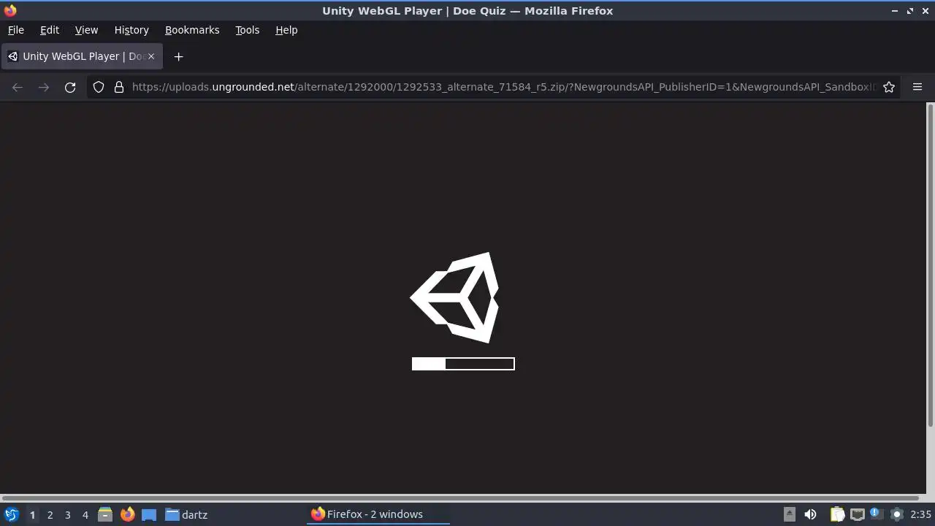Open the Tools menu
Viewport: 935px width, 526px height.
coord(247,30)
